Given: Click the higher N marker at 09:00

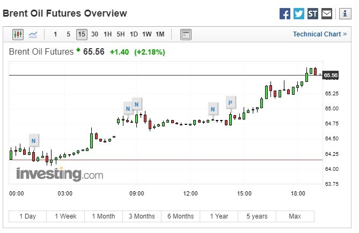Looking at the screenshot, I should pyautogui.click(x=136, y=104).
